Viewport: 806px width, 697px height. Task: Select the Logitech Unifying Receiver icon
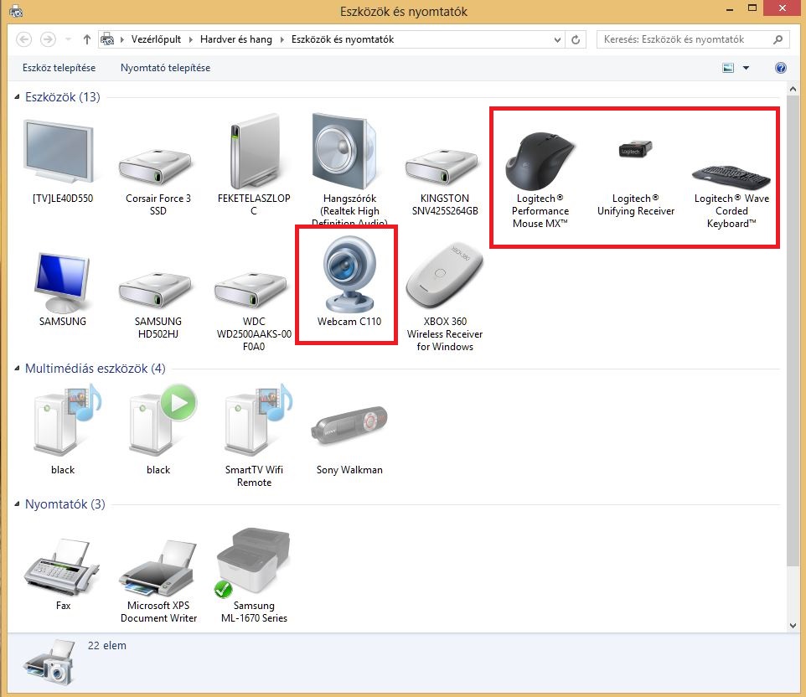(635, 149)
